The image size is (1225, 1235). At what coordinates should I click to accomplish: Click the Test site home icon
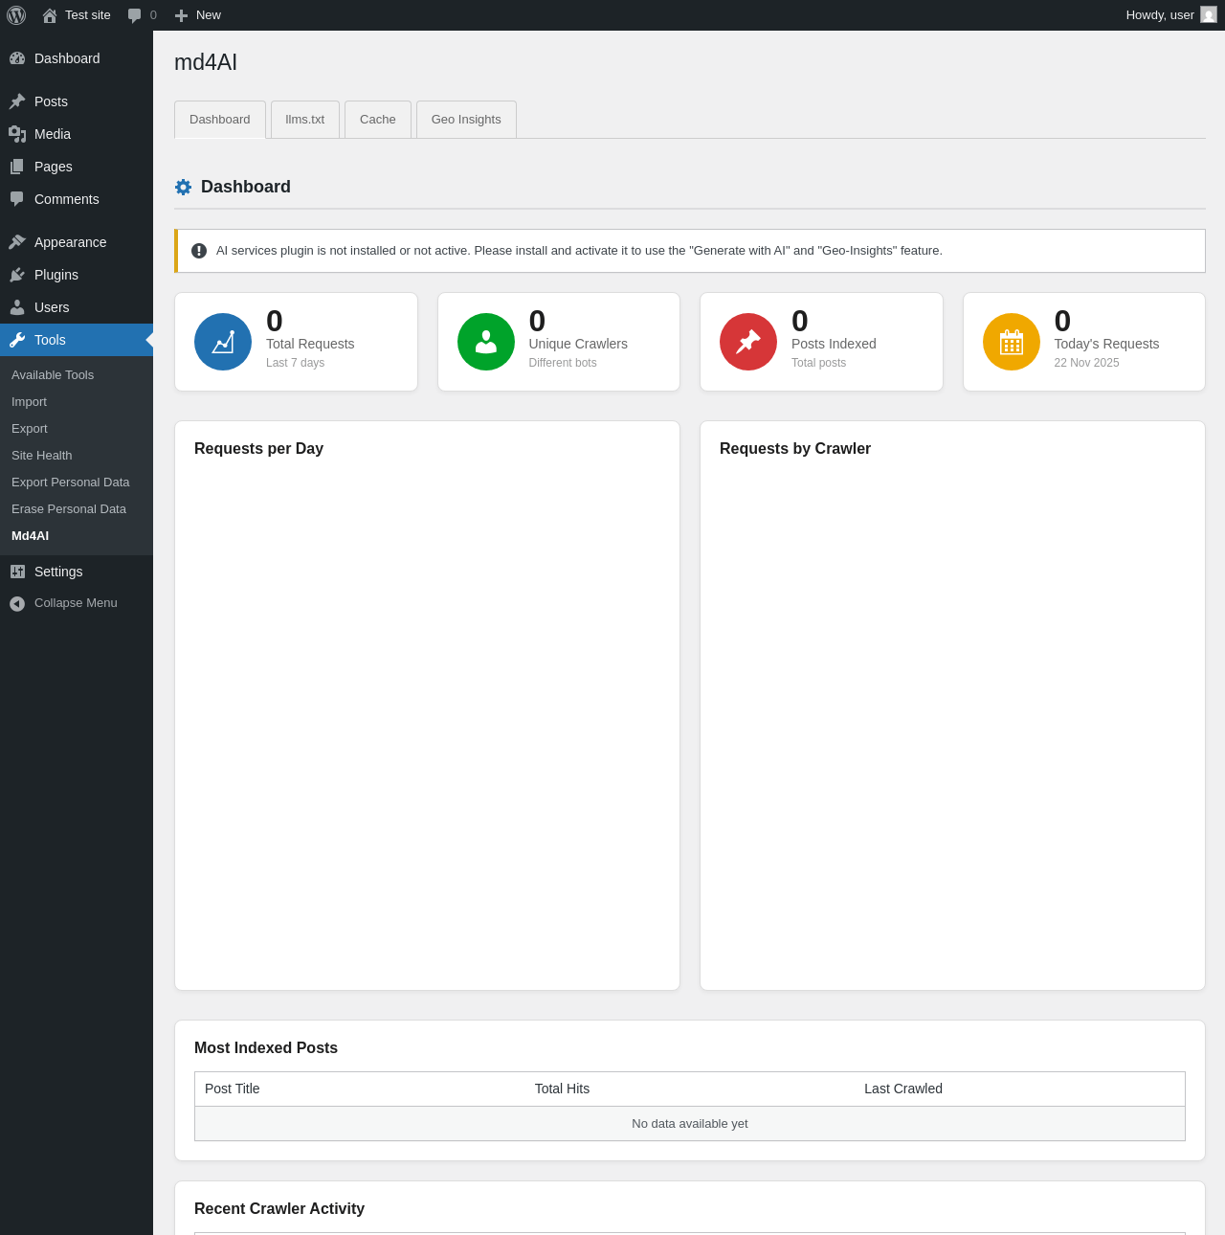(50, 15)
